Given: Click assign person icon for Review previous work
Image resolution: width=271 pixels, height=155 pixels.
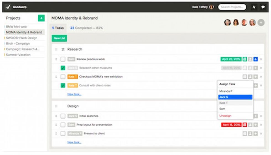Looking at the screenshot, I should (x=250, y=59).
